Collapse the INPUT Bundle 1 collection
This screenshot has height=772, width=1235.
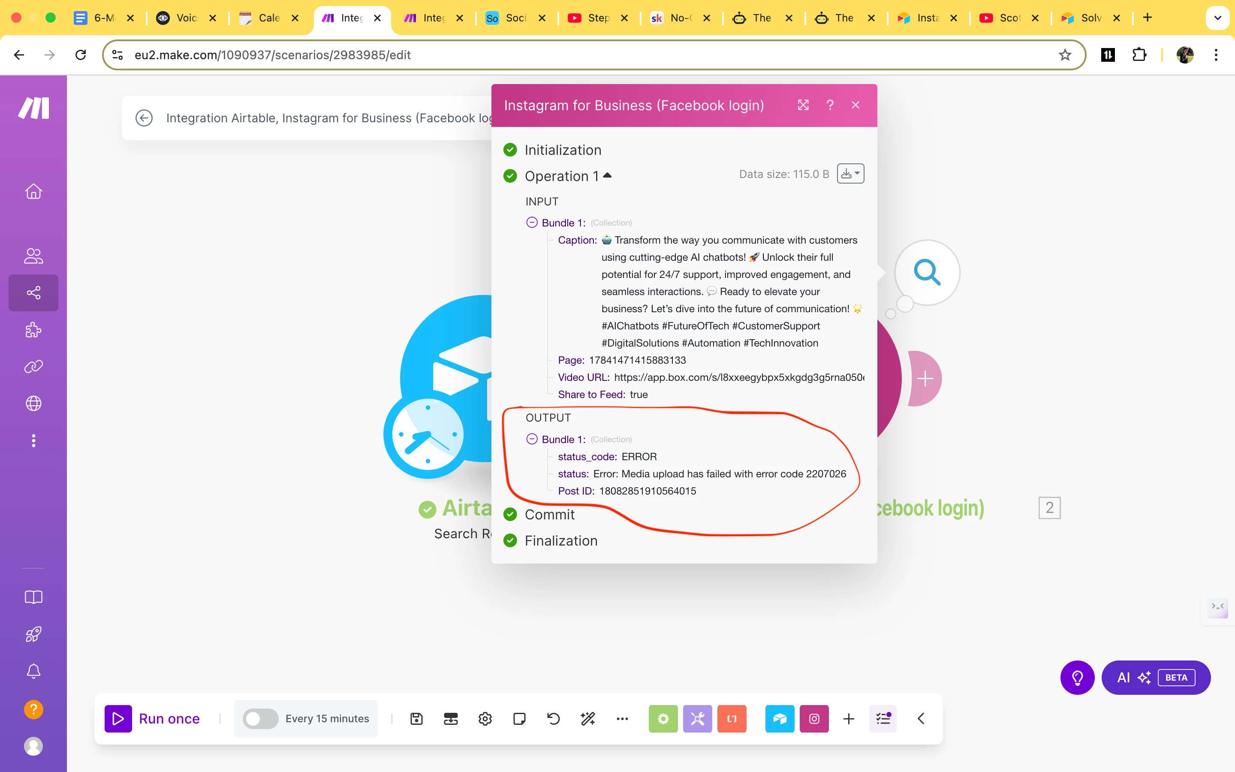[x=532, y=223]
